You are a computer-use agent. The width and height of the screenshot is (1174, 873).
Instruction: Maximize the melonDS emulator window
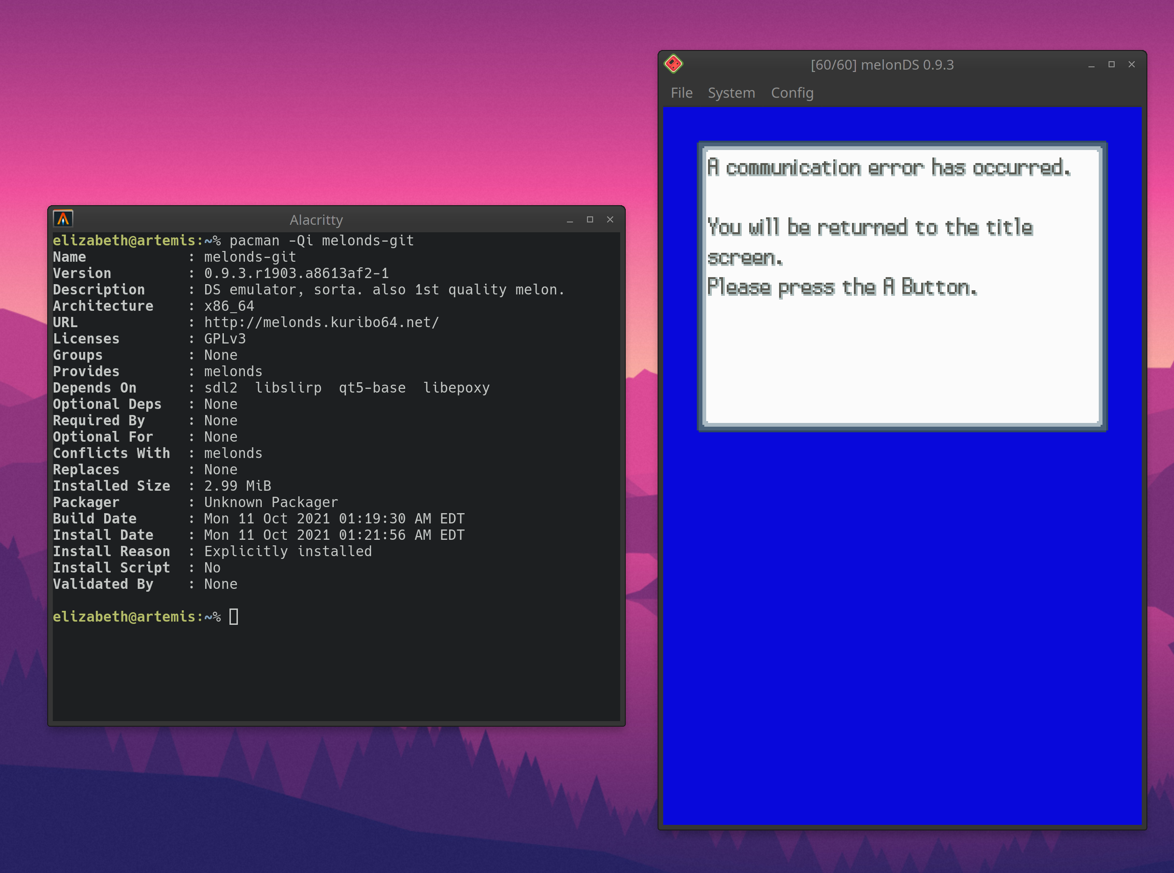pos(1111,64)
